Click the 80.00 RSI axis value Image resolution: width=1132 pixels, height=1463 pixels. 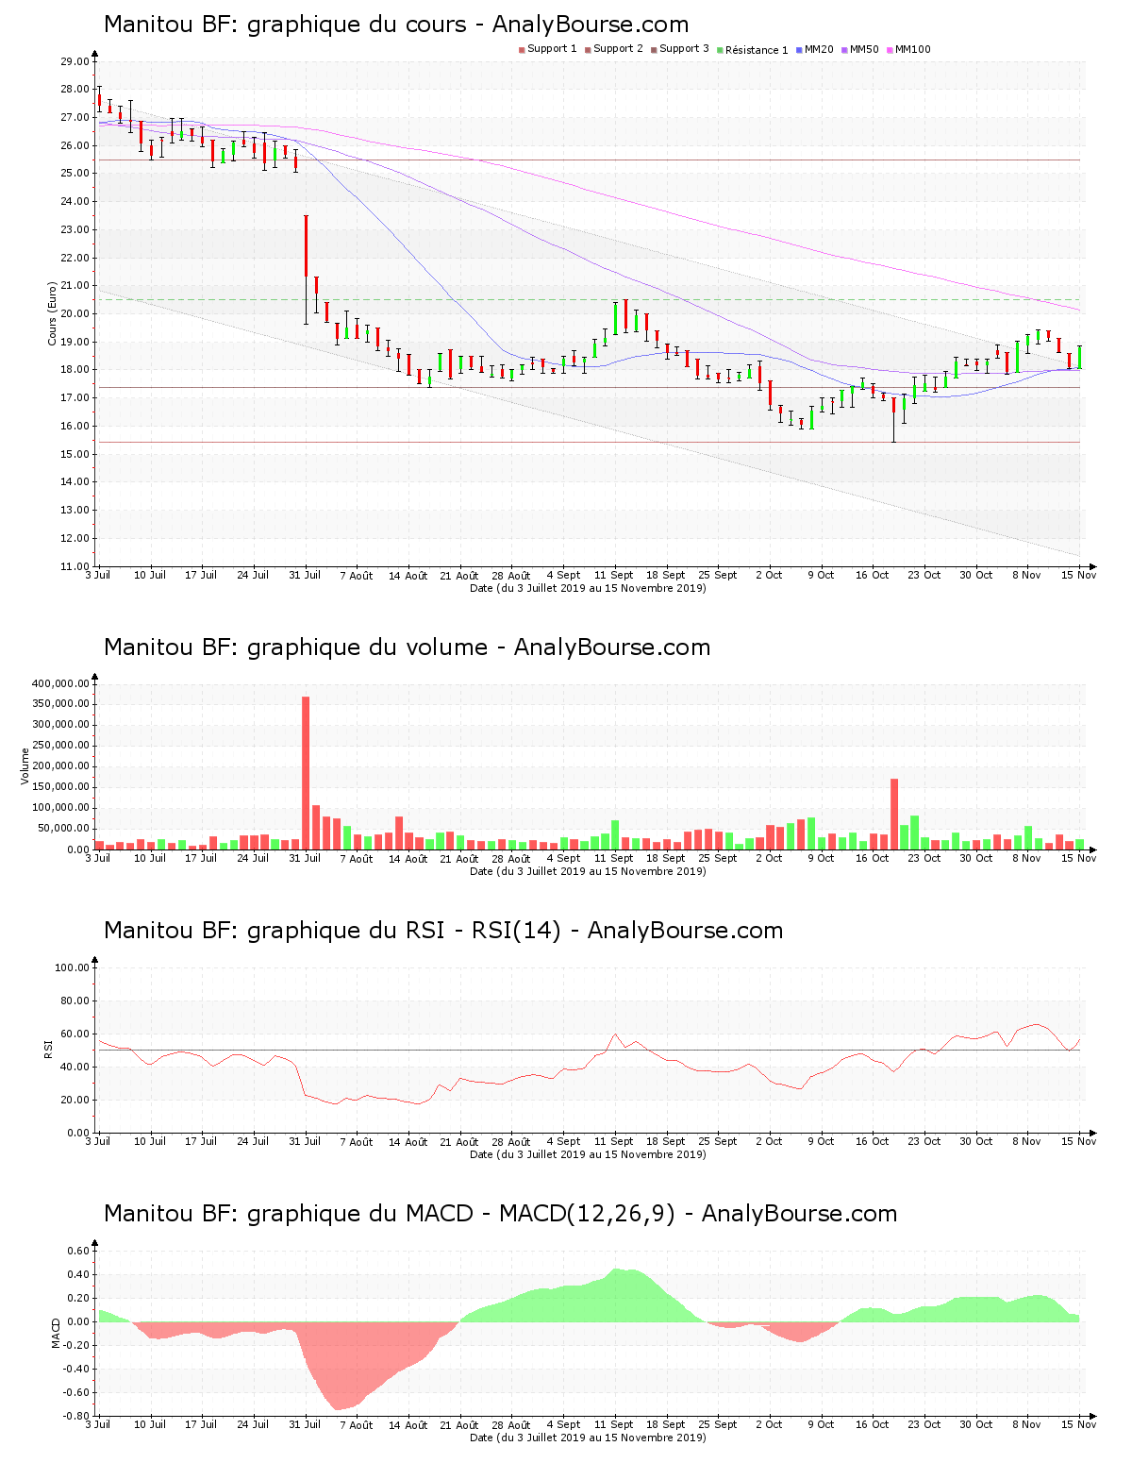[x=75, y=1001]
